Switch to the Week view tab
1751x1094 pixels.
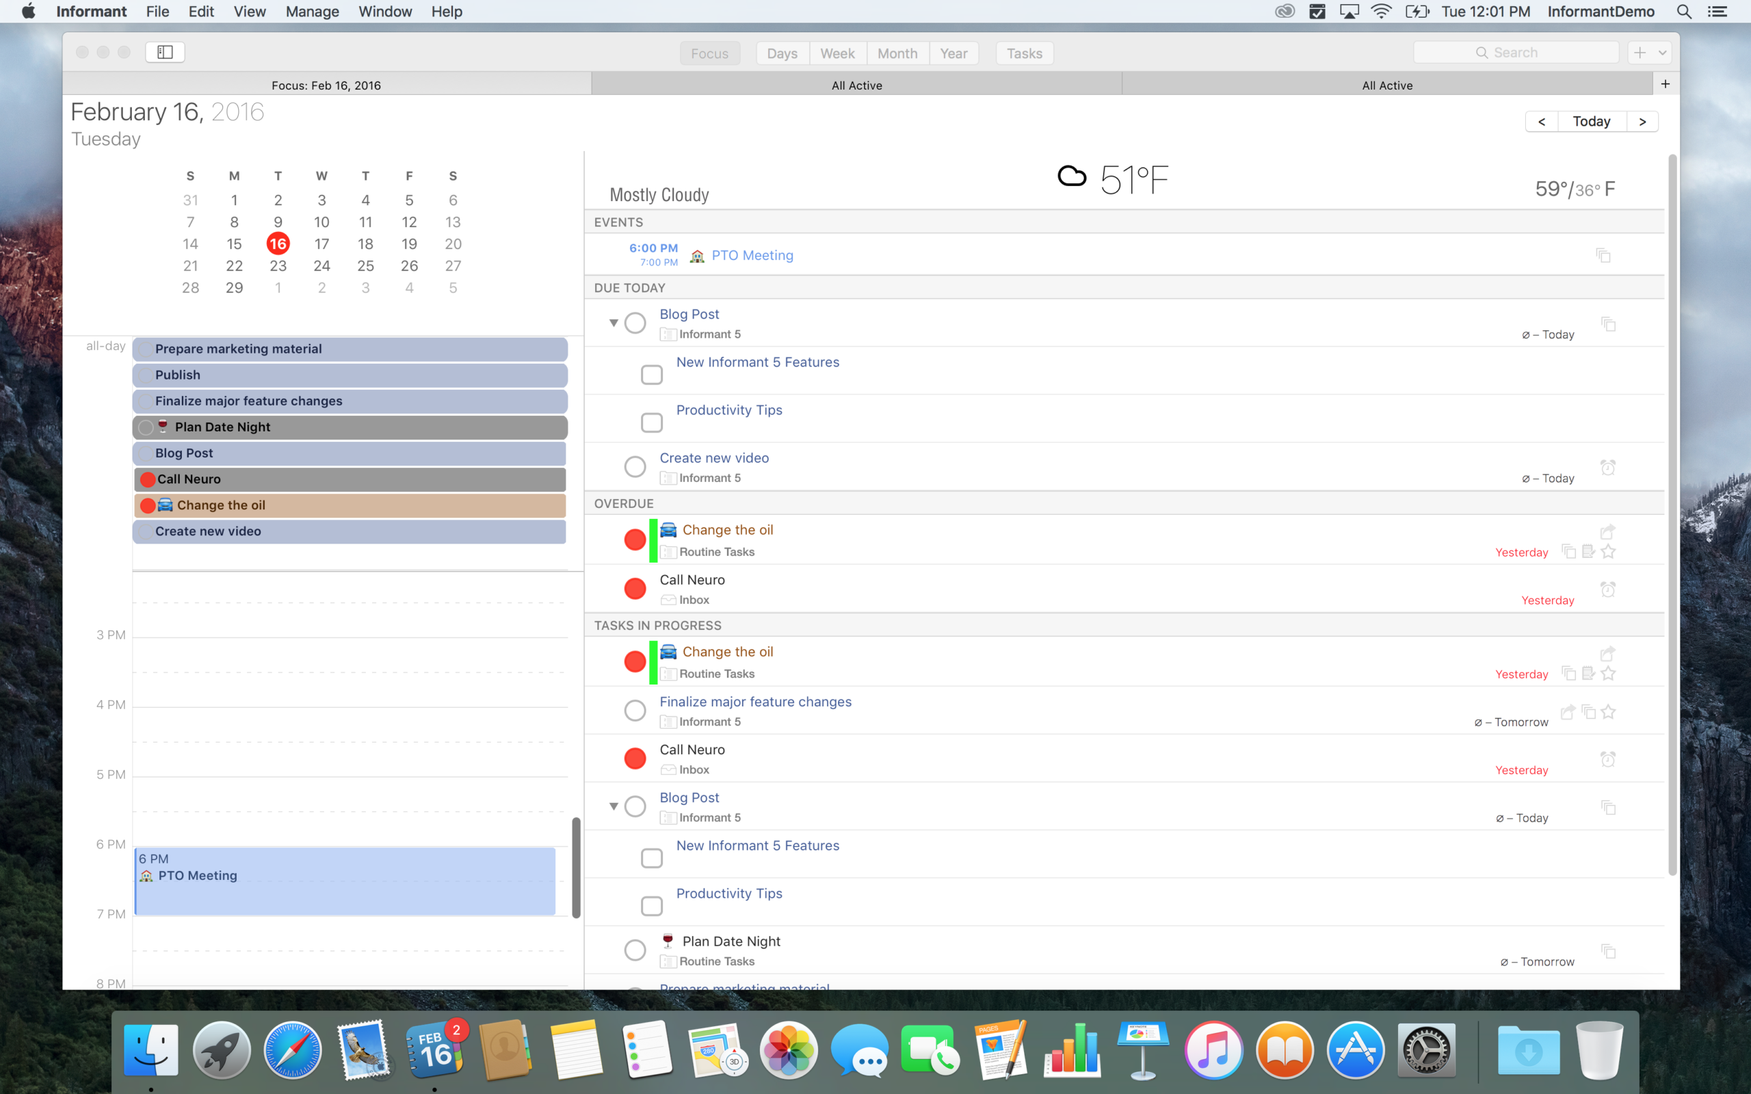point(837,53)
